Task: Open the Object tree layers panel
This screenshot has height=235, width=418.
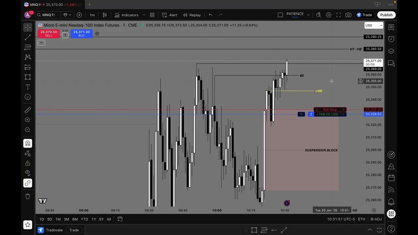Action: click(391, 51)
